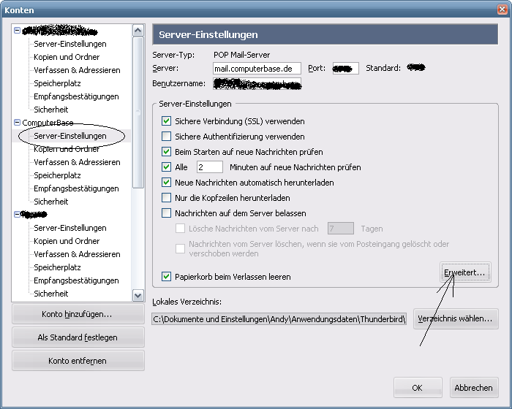Close the Konten window
Image resolution: width=512 pixels, height=409 pixels.
point(502,9)
